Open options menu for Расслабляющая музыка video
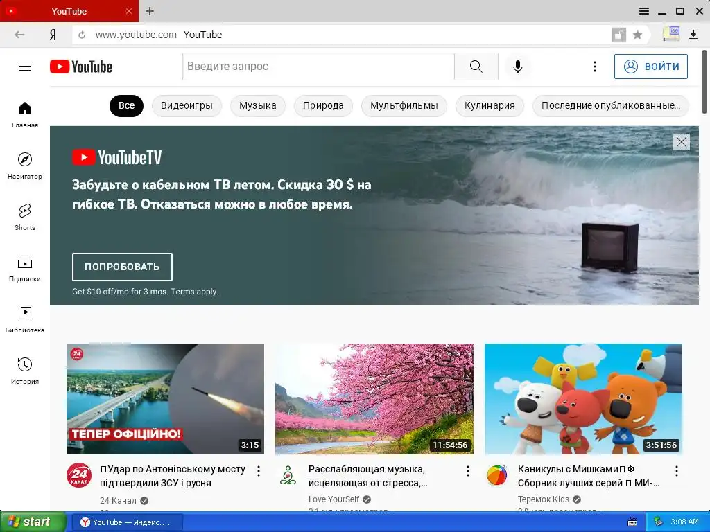This screenshot has width=710, height=532. pos(468,471)
